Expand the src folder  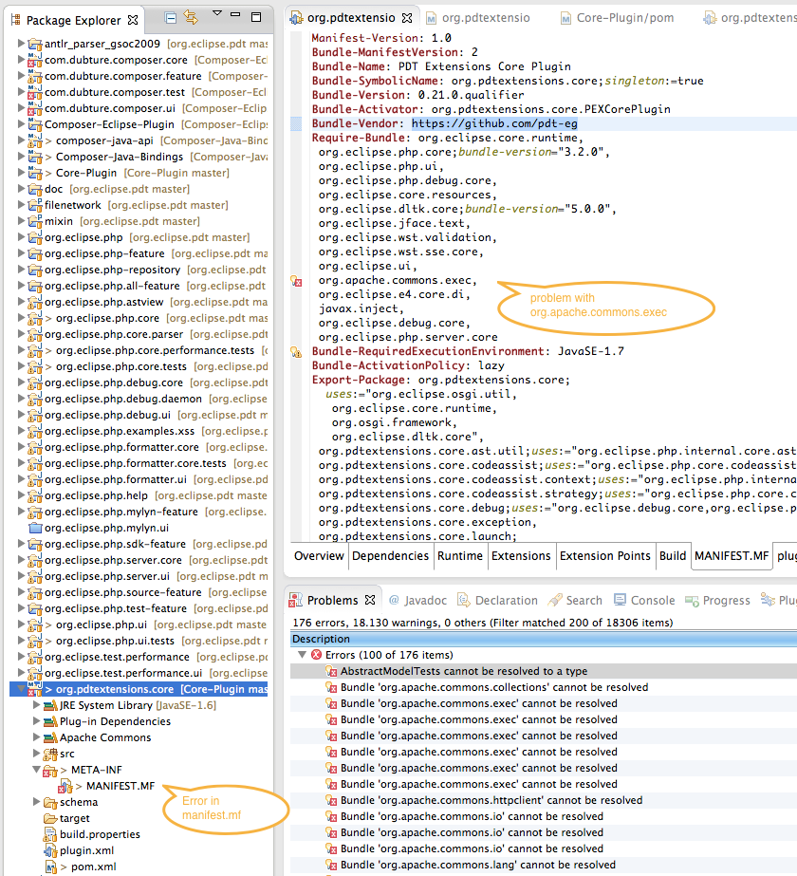(36, 754)
